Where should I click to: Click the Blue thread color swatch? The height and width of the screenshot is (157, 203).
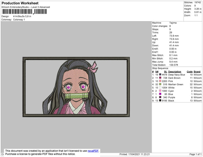(160, 94)
